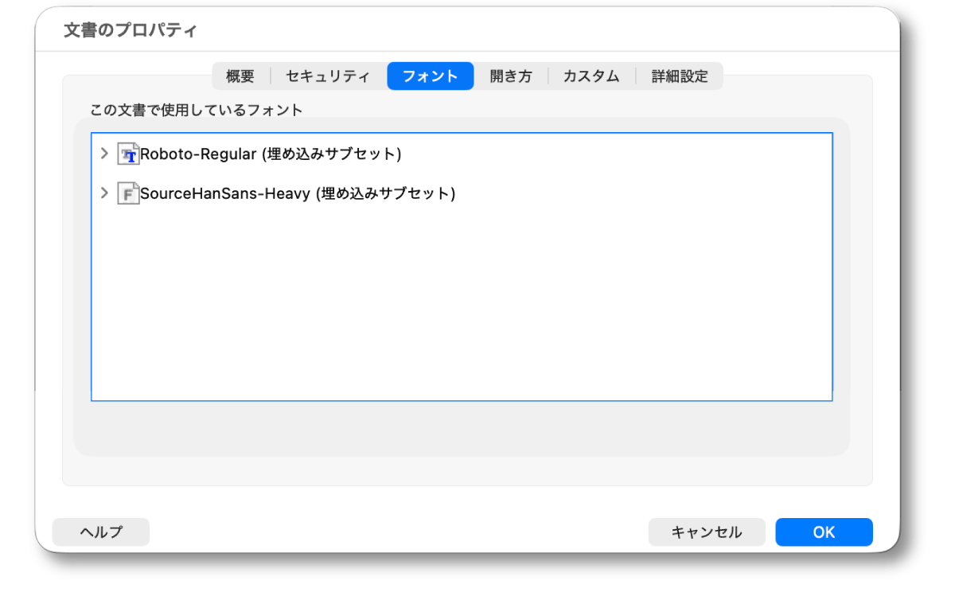Confirm with the OK button
The image size is (955, 600).
tap(824, 532)
